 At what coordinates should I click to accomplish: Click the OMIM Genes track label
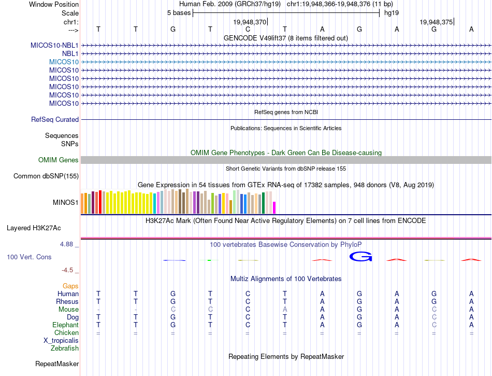[58, 160]
